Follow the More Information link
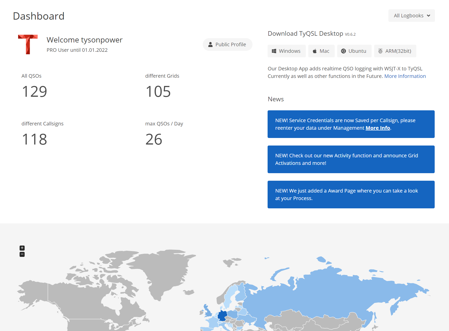Viewport: 449px width, 331px height. (x=405, y=76)
